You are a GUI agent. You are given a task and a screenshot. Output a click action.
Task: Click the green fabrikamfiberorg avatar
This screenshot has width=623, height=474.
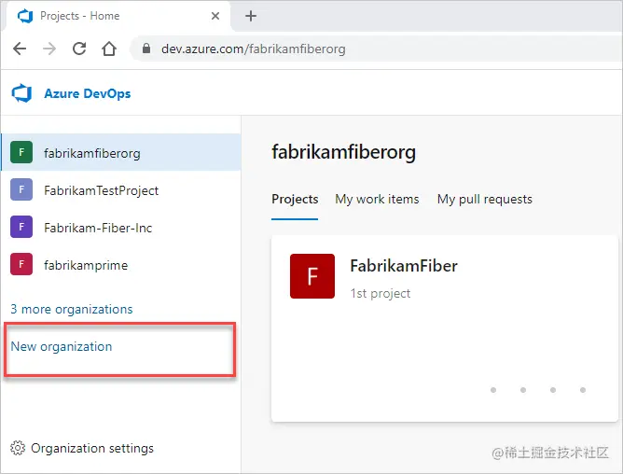coord(21,152)
